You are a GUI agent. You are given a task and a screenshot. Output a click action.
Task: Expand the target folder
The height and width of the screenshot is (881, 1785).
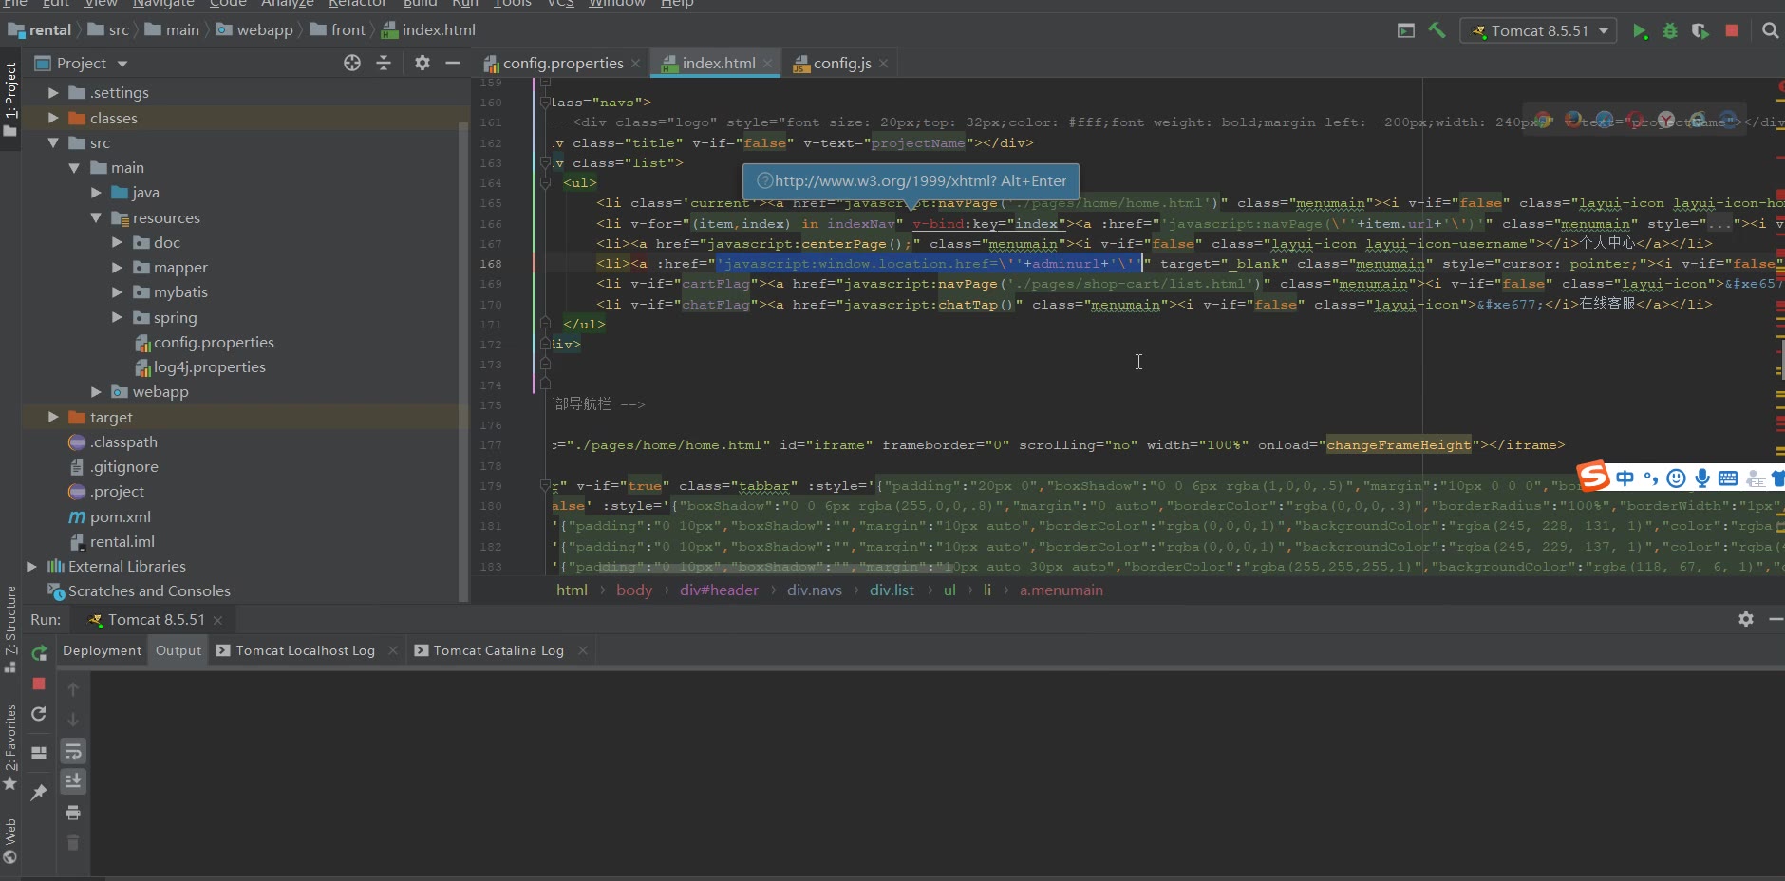pyautogui.click(x=54, y=417)
